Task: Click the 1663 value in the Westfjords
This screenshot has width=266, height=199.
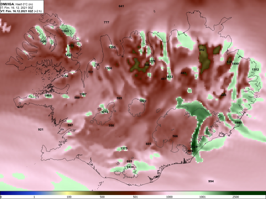Action: 65,31
